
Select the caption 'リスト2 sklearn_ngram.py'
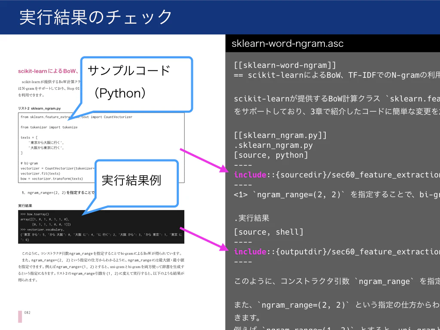(x=39, y=108)
